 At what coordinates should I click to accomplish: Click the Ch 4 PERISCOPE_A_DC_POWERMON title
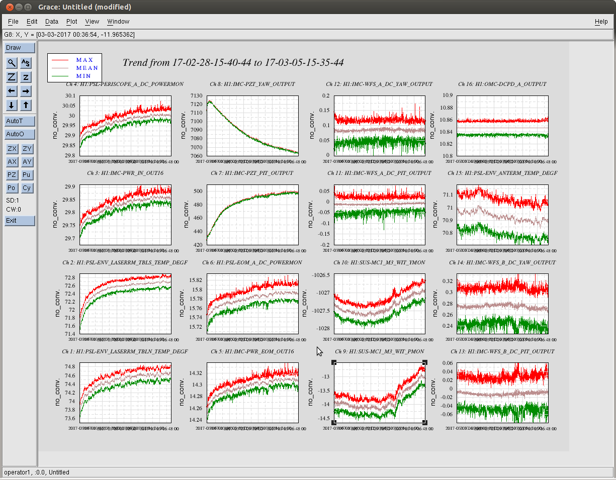[x=126, y=84]
